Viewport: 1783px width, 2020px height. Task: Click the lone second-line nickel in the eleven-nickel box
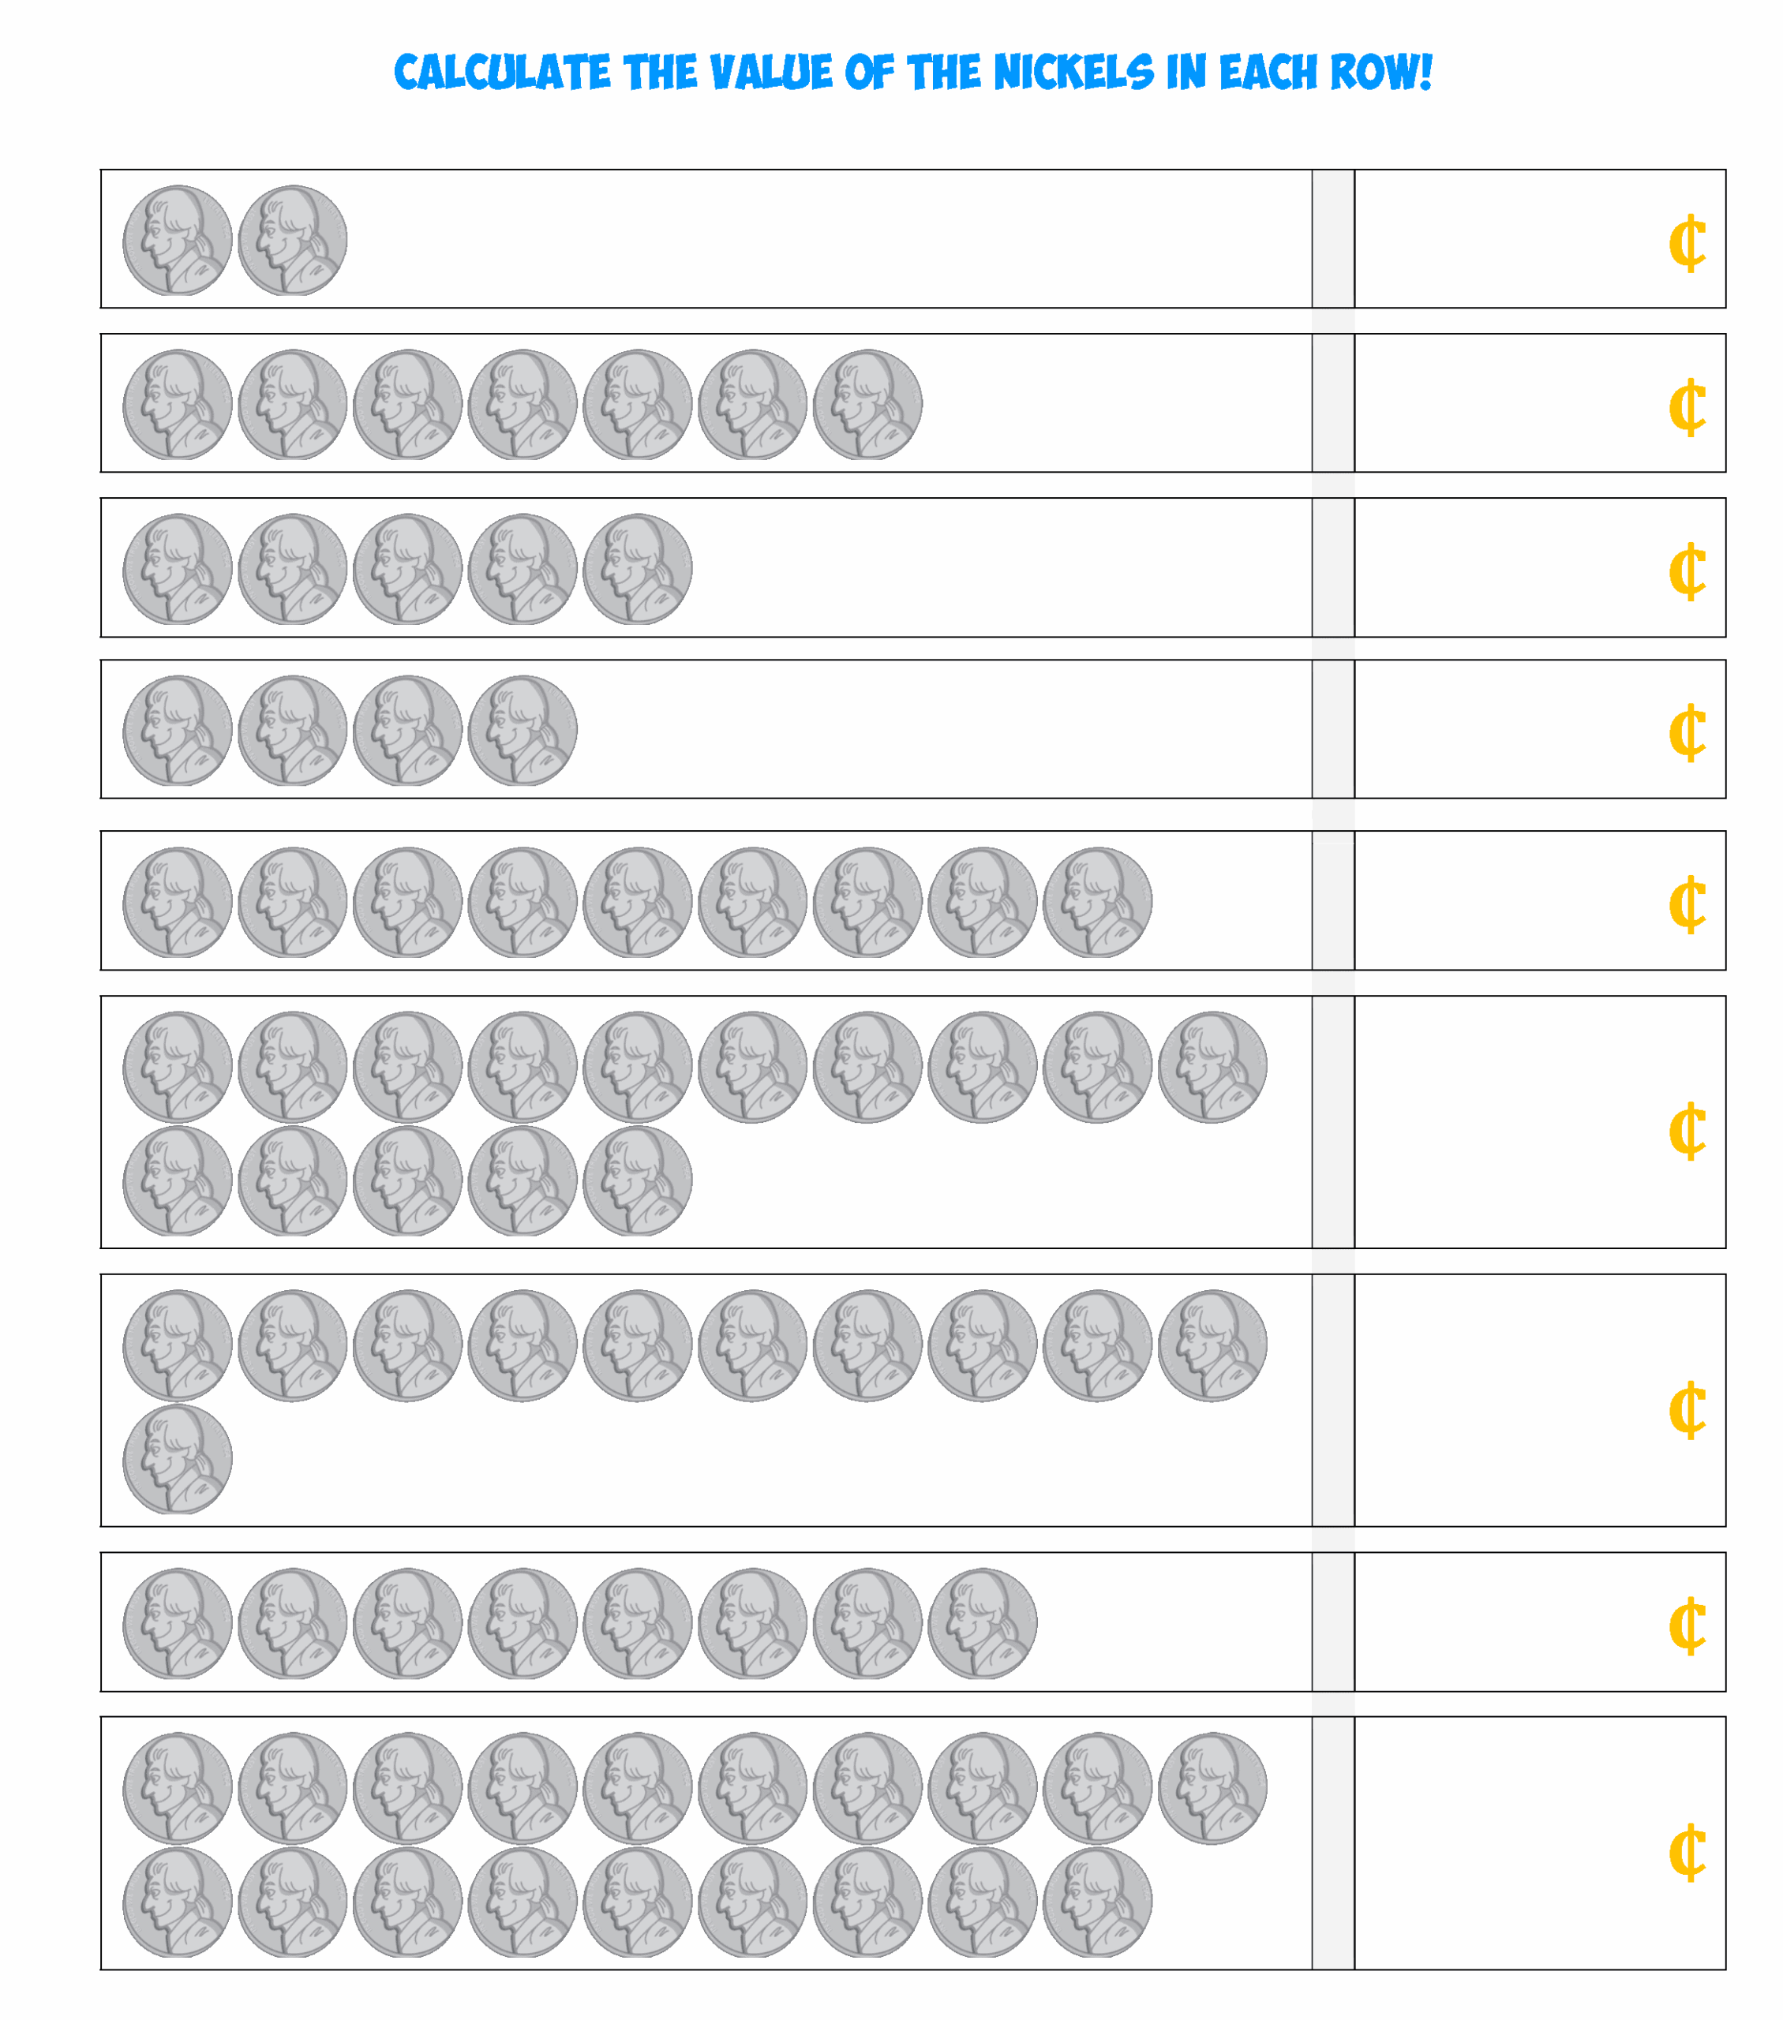coord(177,1459)
